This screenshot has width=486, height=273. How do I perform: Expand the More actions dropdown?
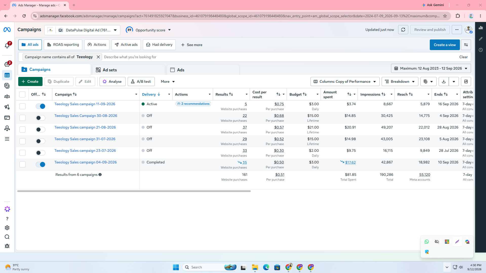168,81
